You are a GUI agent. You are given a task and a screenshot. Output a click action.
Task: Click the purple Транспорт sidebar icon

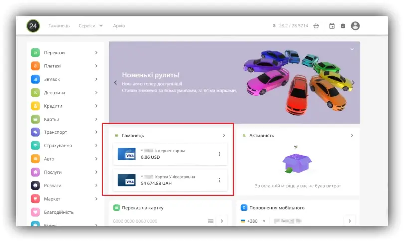pyautogui.click(x=35, y=132)
